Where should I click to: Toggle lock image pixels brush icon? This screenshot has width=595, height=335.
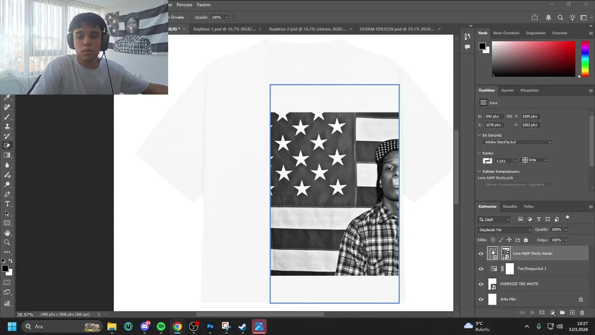(x=501, y=240)
